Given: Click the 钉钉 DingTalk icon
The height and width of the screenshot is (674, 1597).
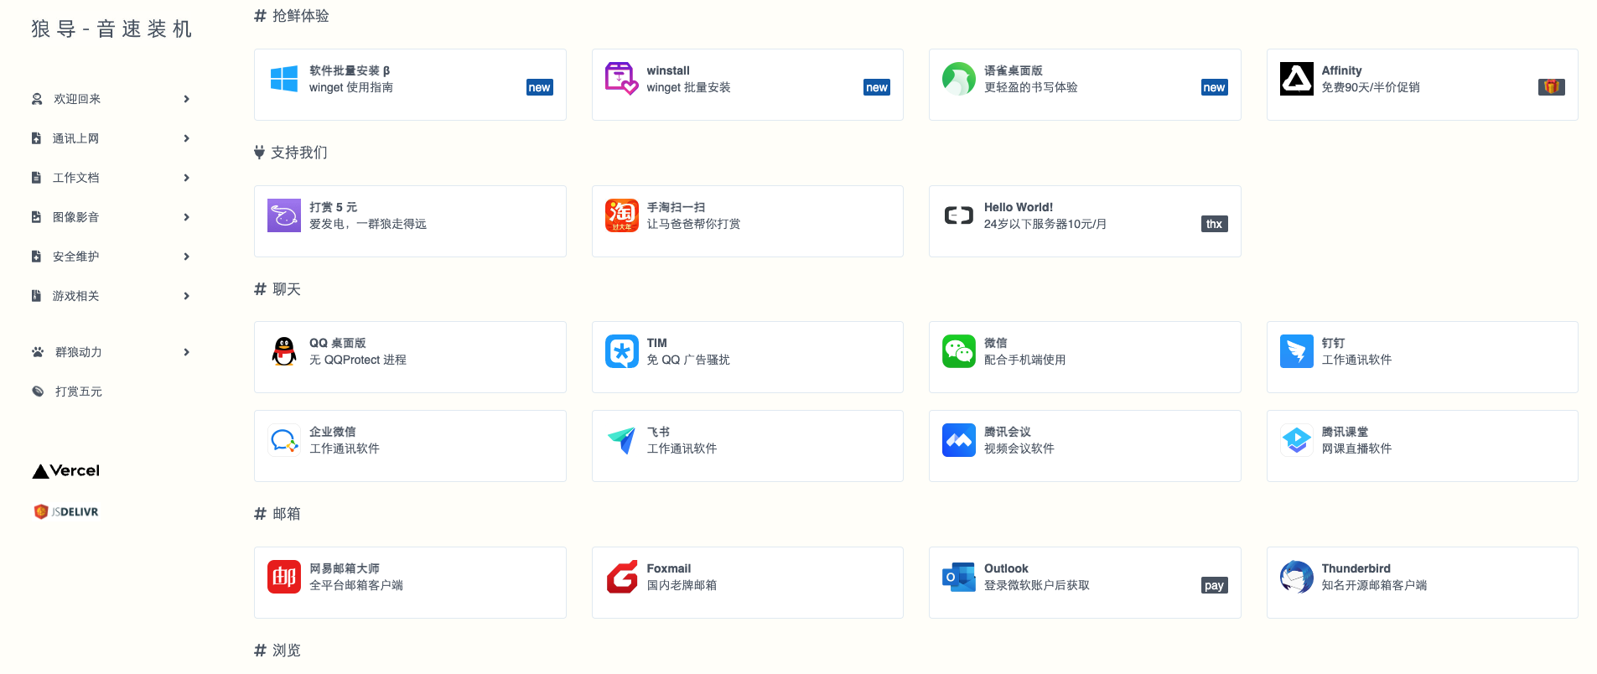Looking at the screenshot, I should (1296, 351).
